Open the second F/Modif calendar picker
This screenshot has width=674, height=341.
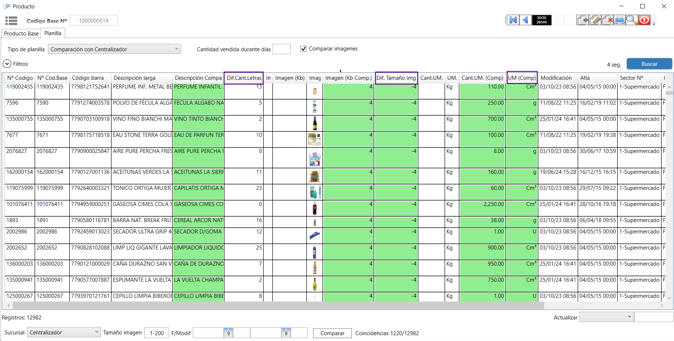(286, 333)
